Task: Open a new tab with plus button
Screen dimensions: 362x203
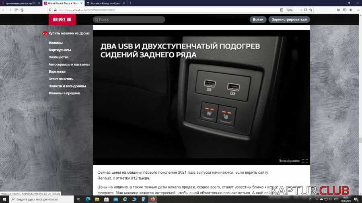Action: click(x=130, y=3)
